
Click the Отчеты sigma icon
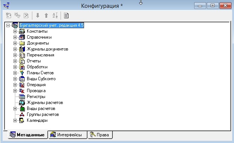pyautogui.click(x=22, y=61)
